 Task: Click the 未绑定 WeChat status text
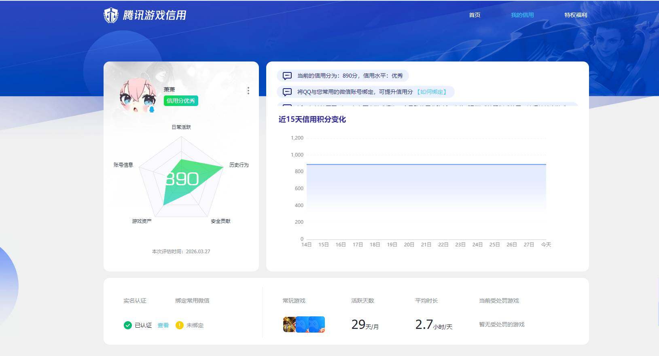click(195, 325)
